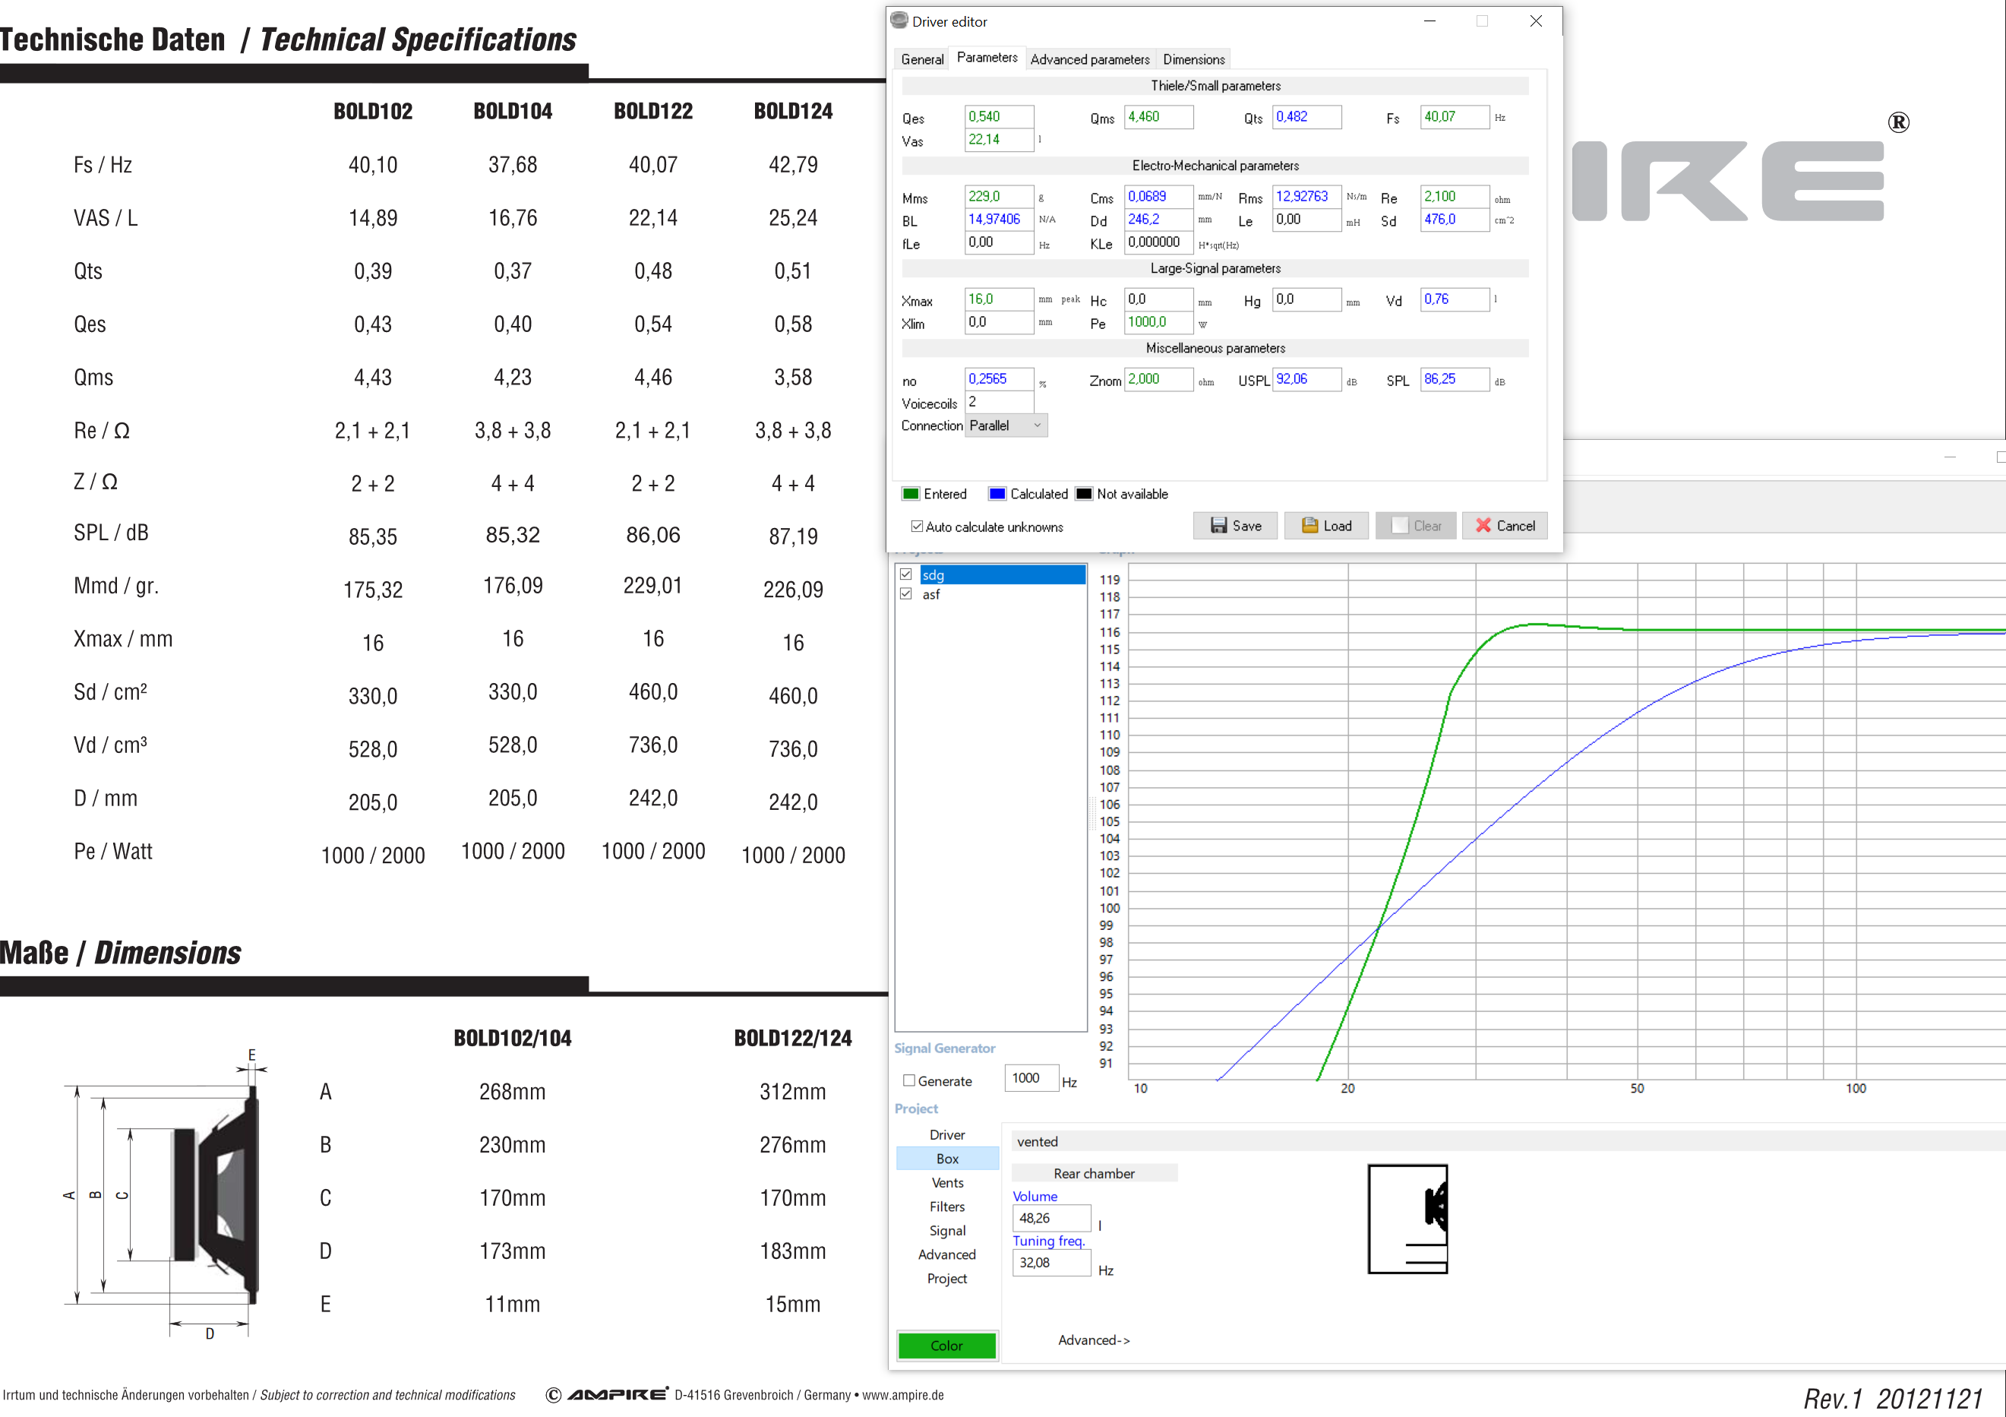2006x1417 pixels.
Task: Uncheck the sdg project checkbox
Action: pyautogui.click(x=906, y=574)
